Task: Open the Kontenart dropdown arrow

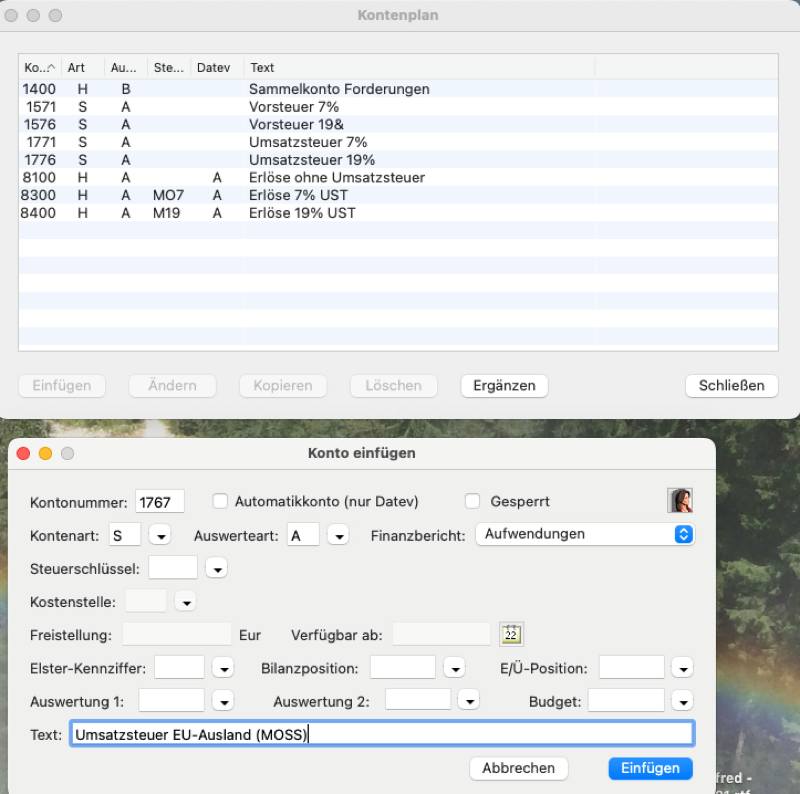Action: (x=161, y=536)
